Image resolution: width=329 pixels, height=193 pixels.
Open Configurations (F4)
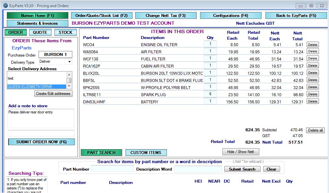[x=230, y=16]
